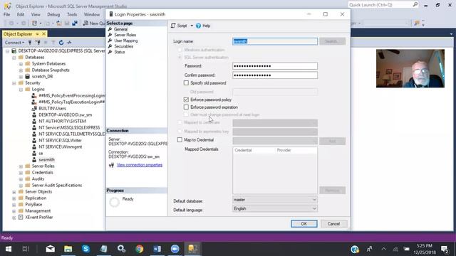Open the View menu

point(36,14)
